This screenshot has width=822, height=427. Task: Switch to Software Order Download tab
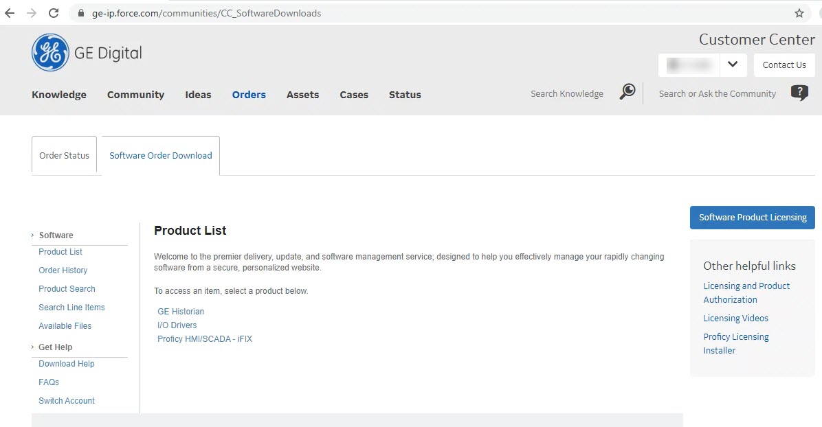[160, 155]
